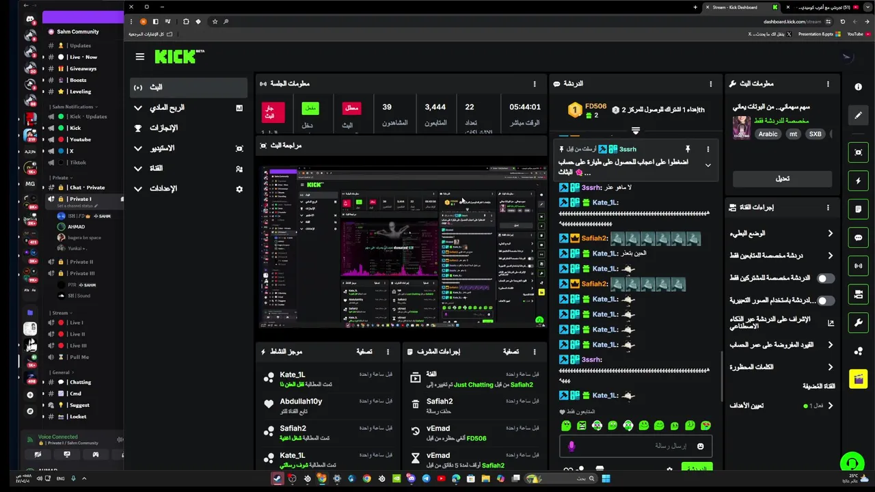Open Discord Leveling channel
875x492 pixels.
(x=80, y=92)
